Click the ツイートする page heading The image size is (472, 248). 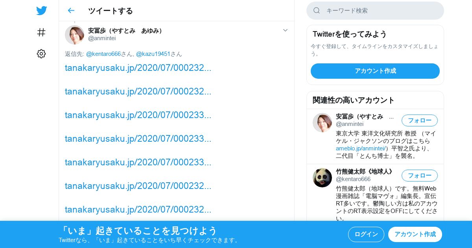tap(111, 11)
